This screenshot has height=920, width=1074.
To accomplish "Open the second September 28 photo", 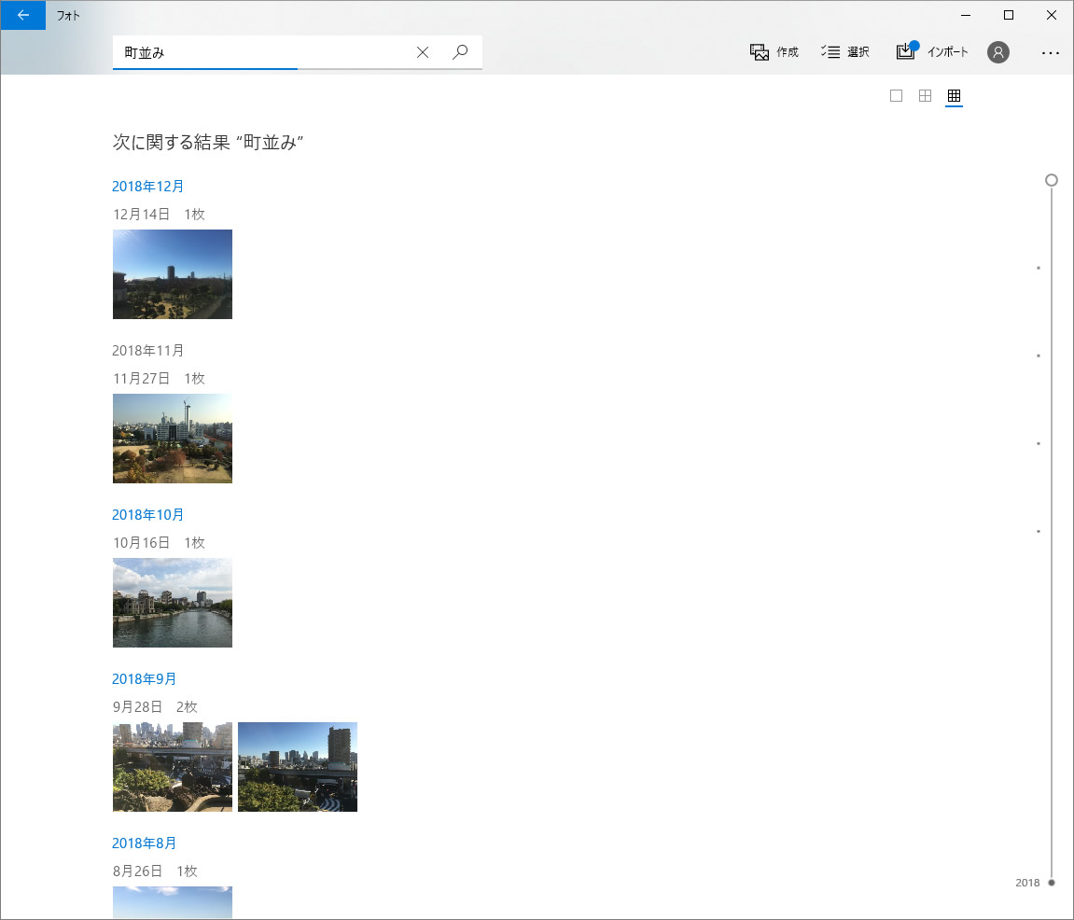I will click(x=298, y=767).
